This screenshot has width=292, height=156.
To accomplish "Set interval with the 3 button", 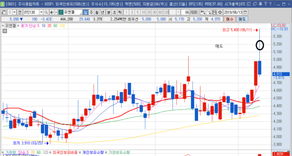I will coord(132,12).
